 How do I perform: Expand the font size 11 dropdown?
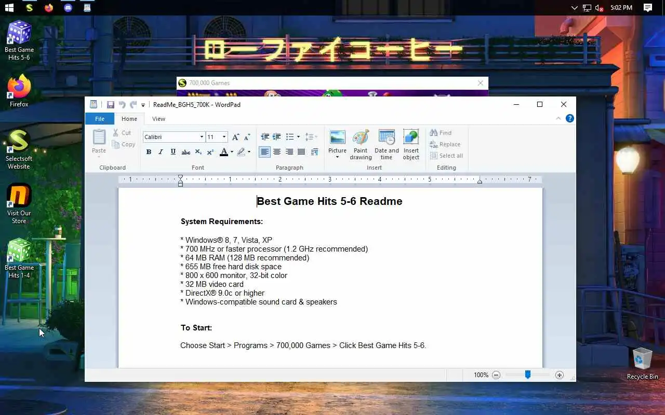tap(224, 137)
